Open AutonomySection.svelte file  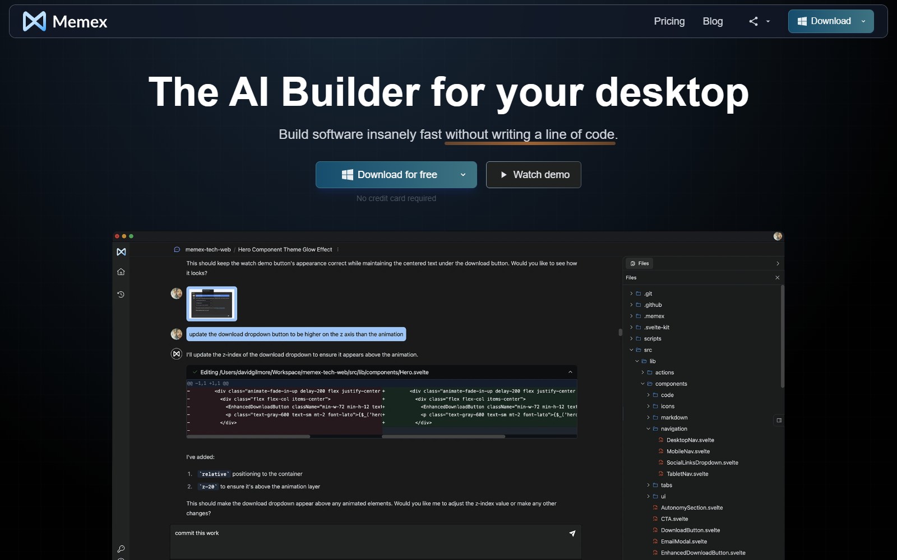(691, 508)
